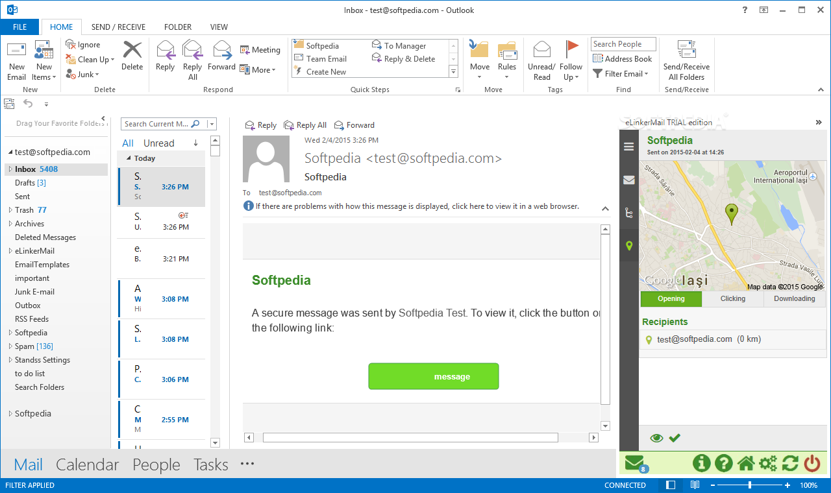Open the New Items dropdown
The image size is (831, 493).
(44, 61)
